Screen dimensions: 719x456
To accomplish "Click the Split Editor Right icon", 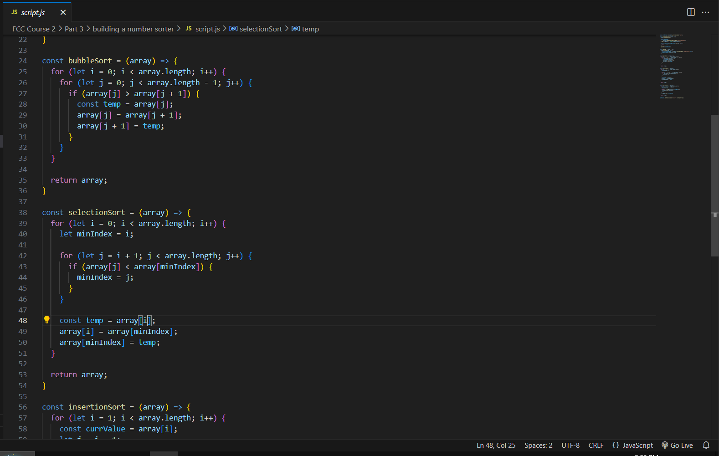I will (691, 12).
